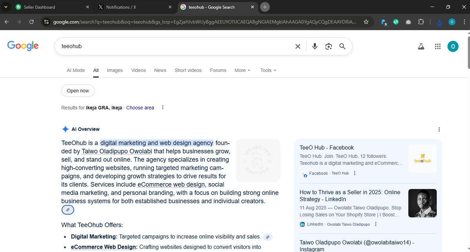Switch to AI Mode results

(x=76, y=70)
